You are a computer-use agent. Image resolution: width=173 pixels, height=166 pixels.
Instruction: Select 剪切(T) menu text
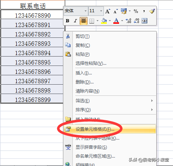pyautogui.click(x=83, y=36)
